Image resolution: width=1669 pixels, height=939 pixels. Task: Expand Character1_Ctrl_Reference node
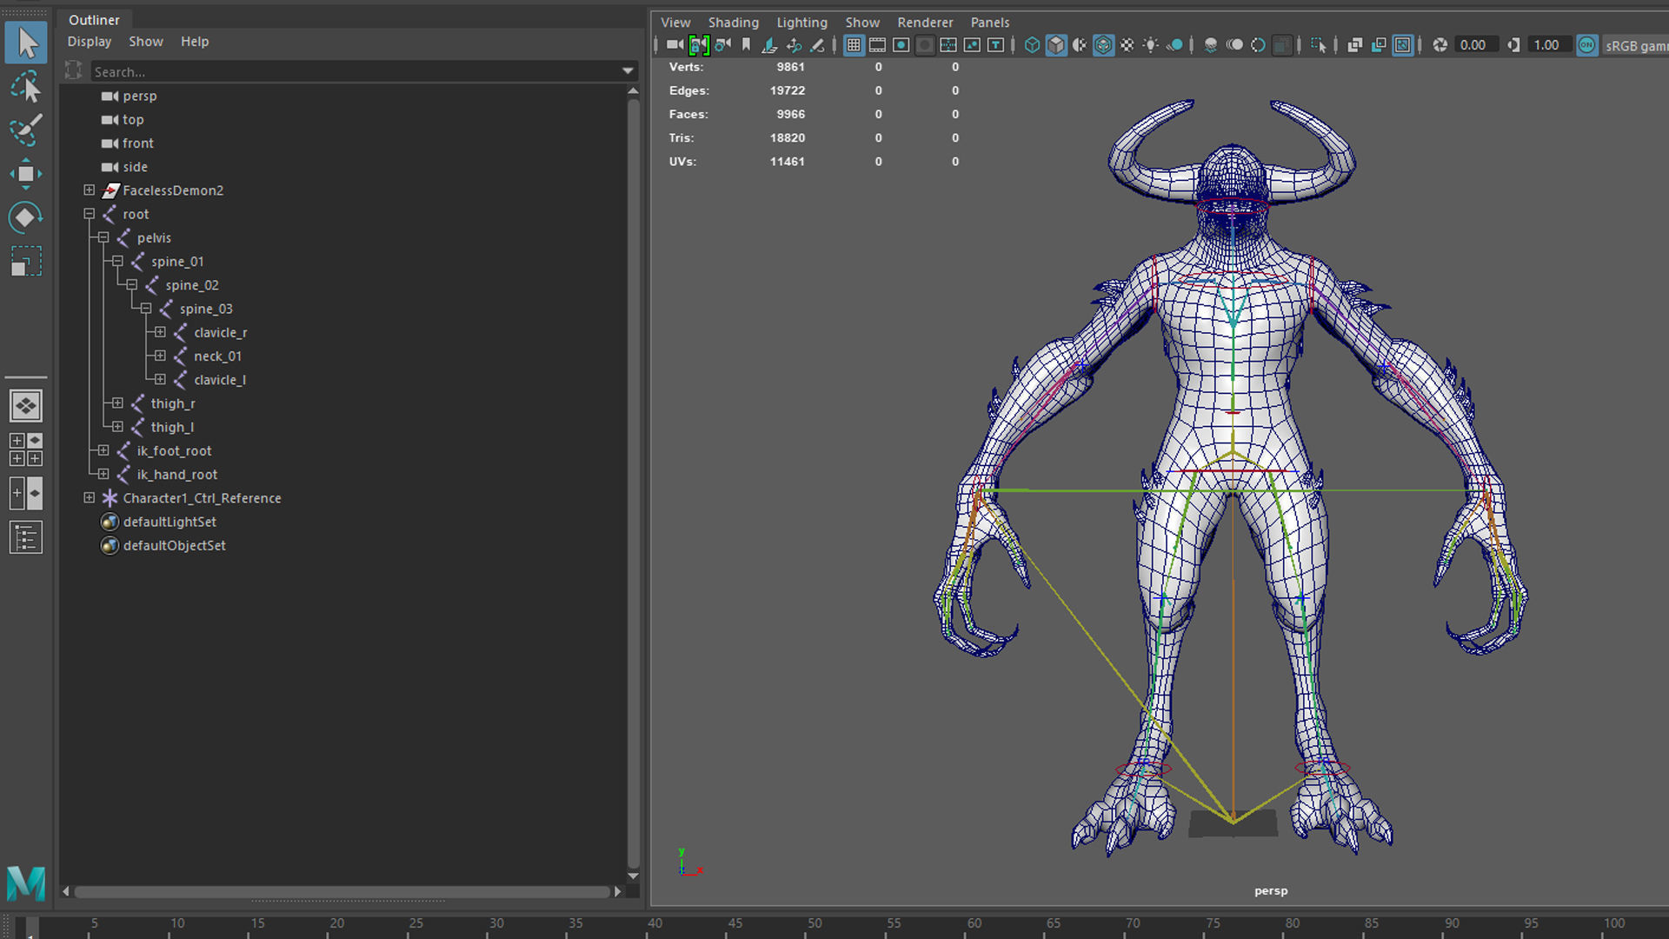pyautogui.click(x=89, y=497)
